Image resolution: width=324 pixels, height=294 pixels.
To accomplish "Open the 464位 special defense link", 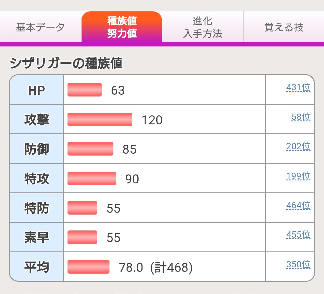I will point(298,205).
